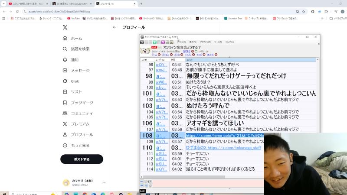Open 表示 menu in comment viewer
Viewport: 347px width, 195px height.
coord(193,42)
